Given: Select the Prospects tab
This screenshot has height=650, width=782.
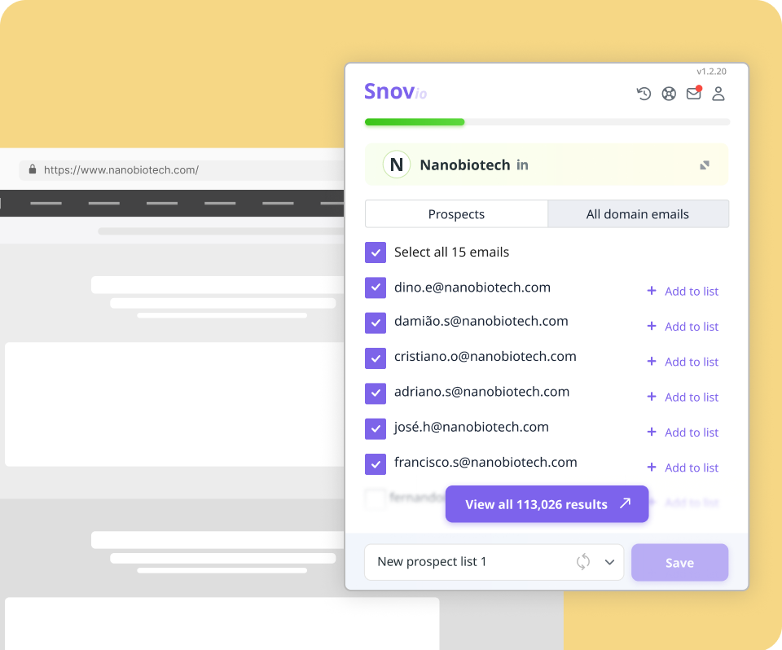Looking at the screenshot, I should (456, 213).
